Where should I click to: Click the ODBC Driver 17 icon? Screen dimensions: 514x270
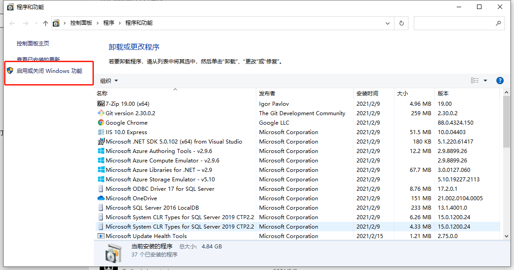pyautogui.click(x=101, y=189)
